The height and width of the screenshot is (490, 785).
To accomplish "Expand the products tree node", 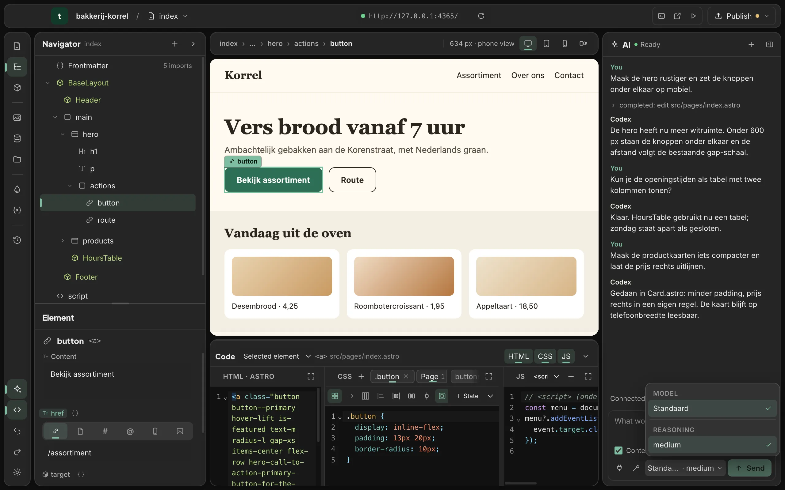I will coord(63,241).
